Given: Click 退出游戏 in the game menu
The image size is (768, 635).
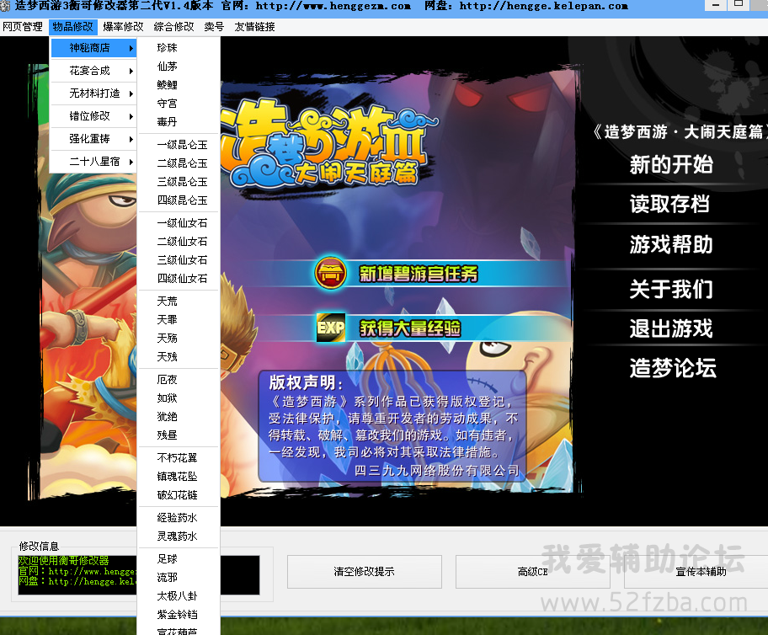Looking at the screenshot, I should point(671,328).
